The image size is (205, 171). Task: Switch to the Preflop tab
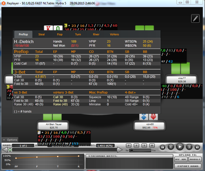pyautogui.click(x=23, y=34)
